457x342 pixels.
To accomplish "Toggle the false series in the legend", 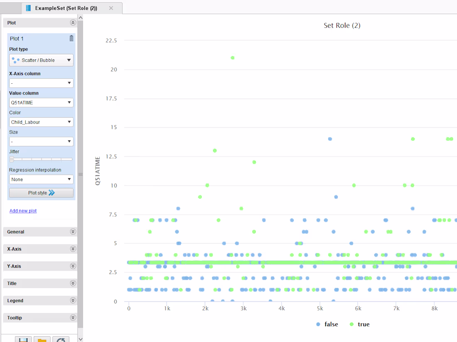I will pos(327,324).
